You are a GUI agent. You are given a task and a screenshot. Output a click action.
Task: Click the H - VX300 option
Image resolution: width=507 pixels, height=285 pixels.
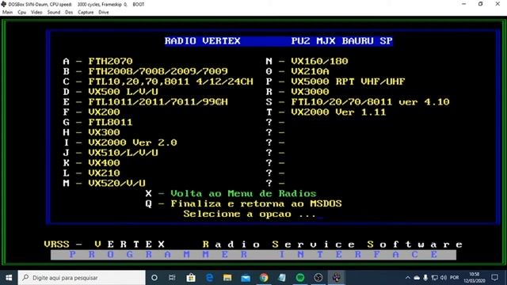91,132
